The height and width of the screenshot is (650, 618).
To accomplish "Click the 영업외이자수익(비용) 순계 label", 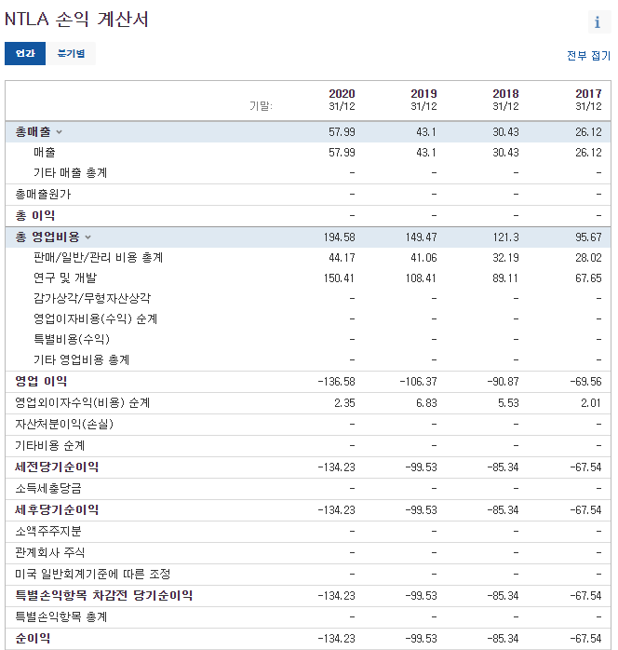I will [x=83, y=403].
